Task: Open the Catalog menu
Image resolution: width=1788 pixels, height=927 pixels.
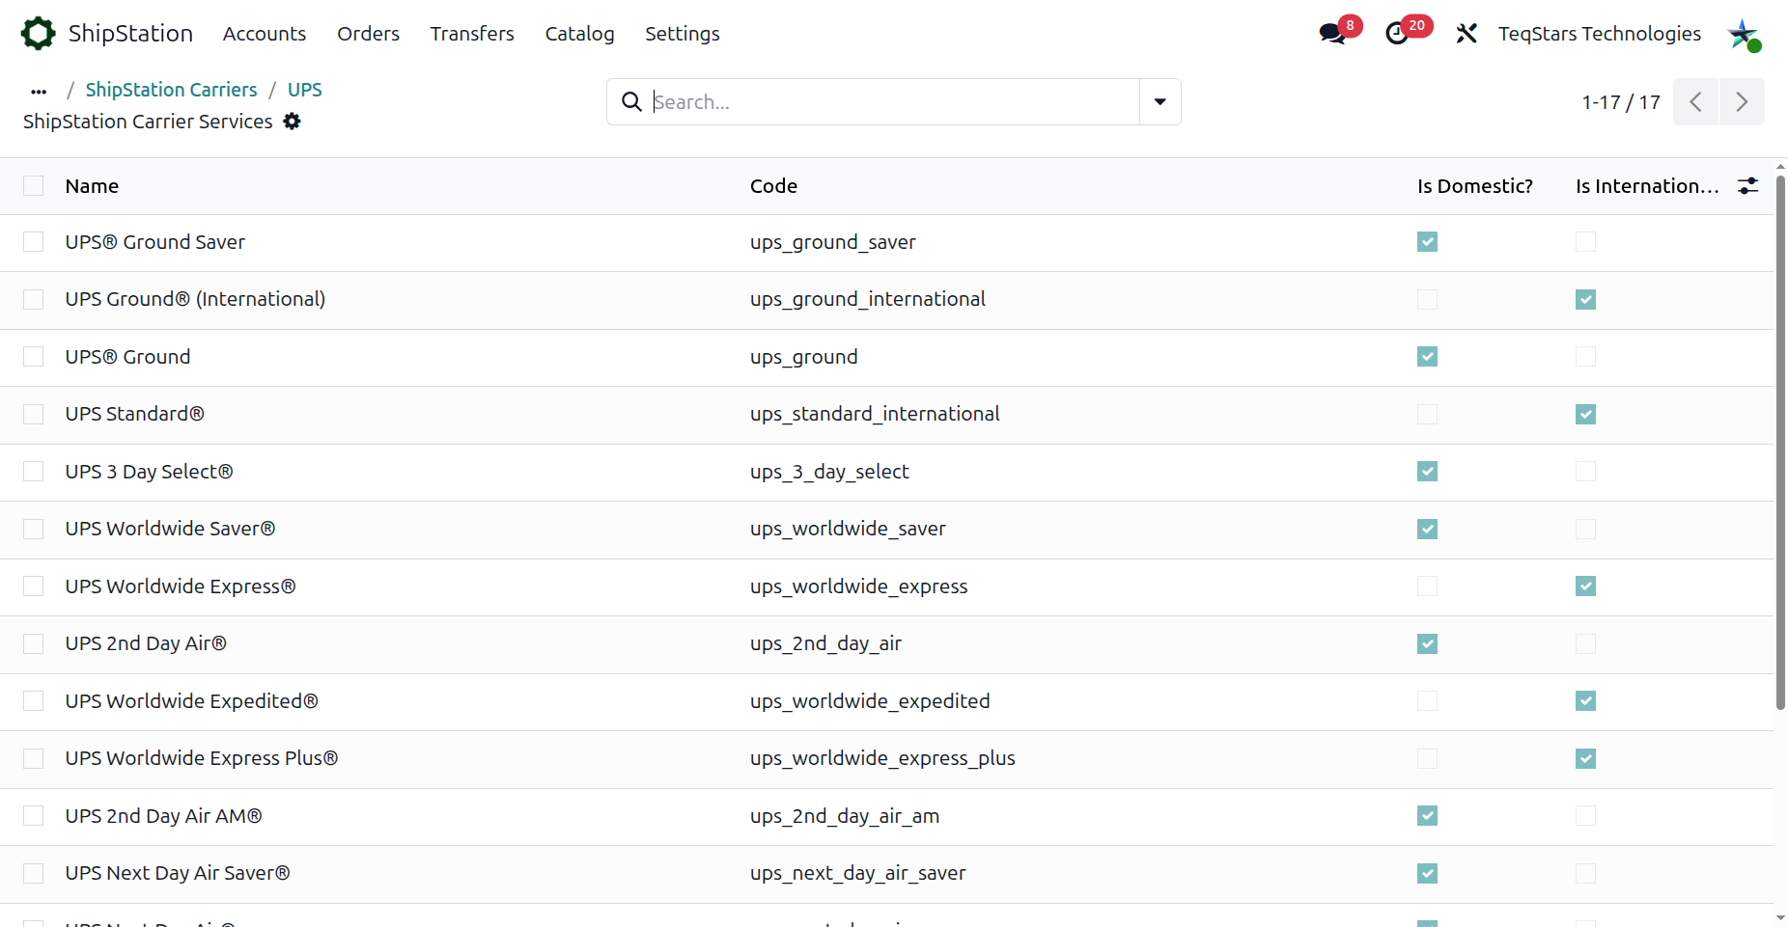Action: click(579, 34)
